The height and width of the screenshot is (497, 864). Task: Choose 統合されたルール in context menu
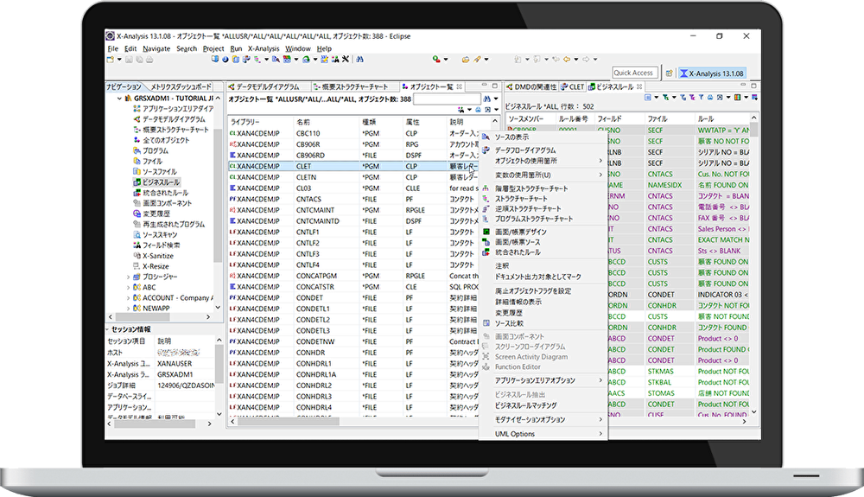[518, 252]
